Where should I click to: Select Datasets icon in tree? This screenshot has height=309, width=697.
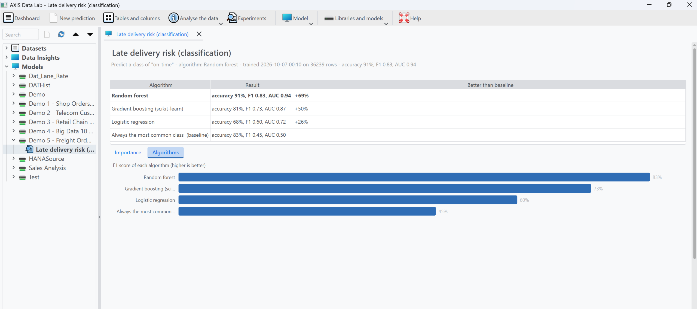pos(15,48)
